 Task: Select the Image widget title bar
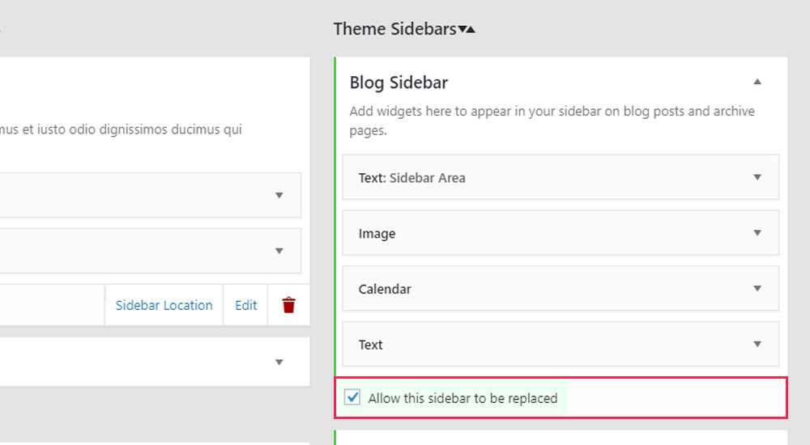(x=561, y=233)
